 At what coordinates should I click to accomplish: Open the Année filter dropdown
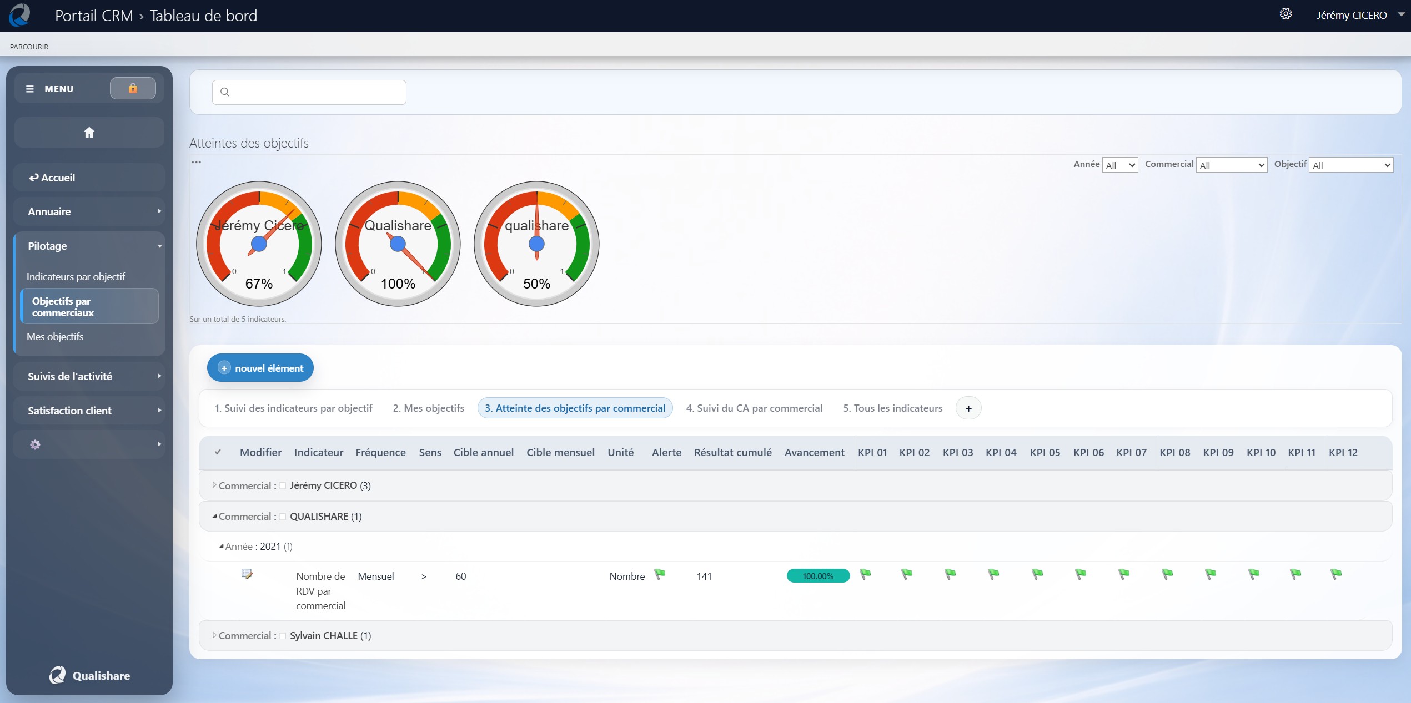click(x=1120, y=165)
